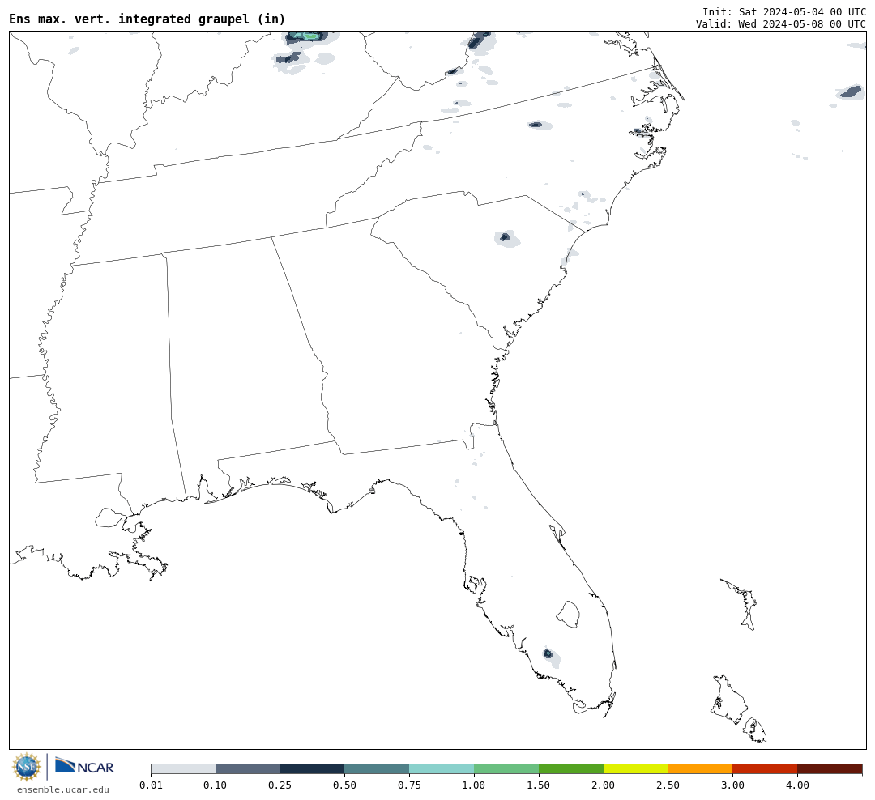The image size is (875, 800).
Task: Select the dark maroon swatch above 4.00
Action: 830,768
